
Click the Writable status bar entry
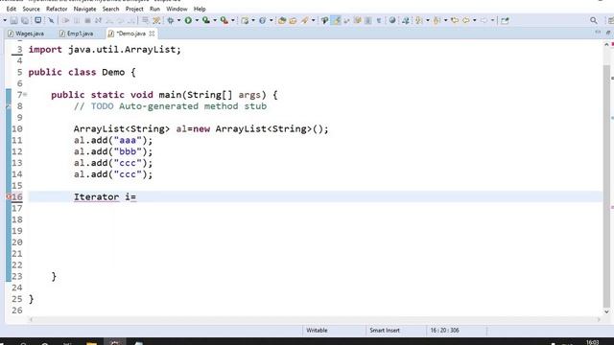coord(317,331)
